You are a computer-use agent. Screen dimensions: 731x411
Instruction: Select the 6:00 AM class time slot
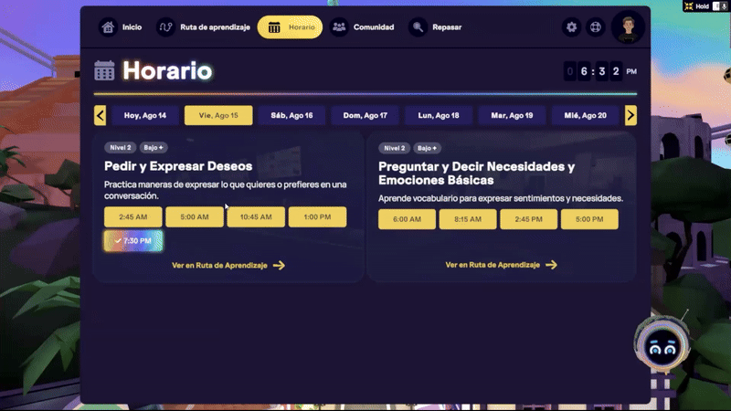pos(408,219)
